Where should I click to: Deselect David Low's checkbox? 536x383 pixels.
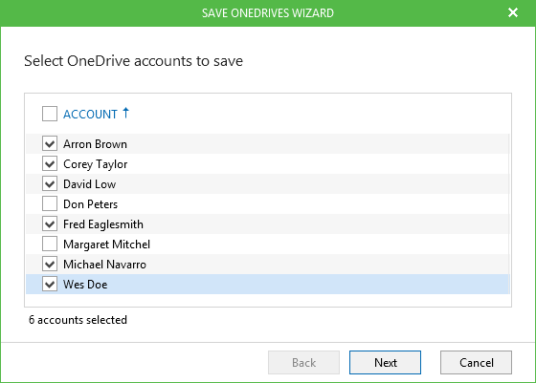50,183
